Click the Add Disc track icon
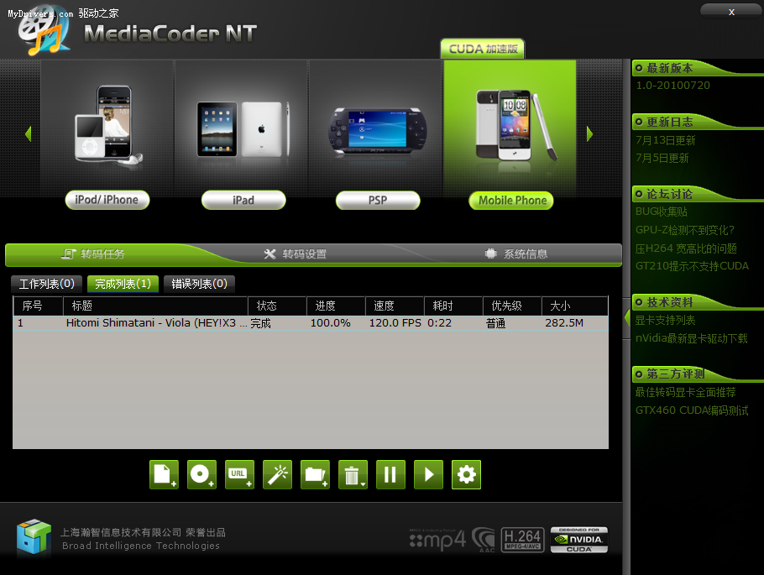Image resolution: width=764 pixels, height=575 pixels. tap(201, 474)
